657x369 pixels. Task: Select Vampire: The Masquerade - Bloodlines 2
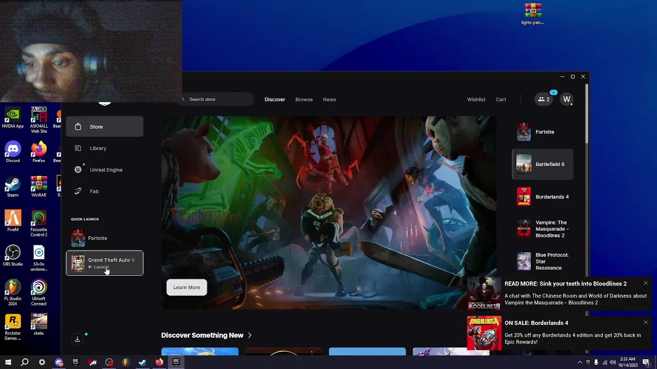tap(543, 229)
